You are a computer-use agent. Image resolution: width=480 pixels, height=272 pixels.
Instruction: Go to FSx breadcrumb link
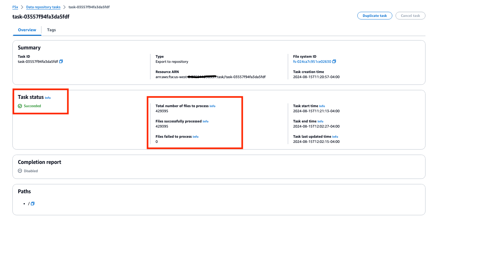[15, 7]
